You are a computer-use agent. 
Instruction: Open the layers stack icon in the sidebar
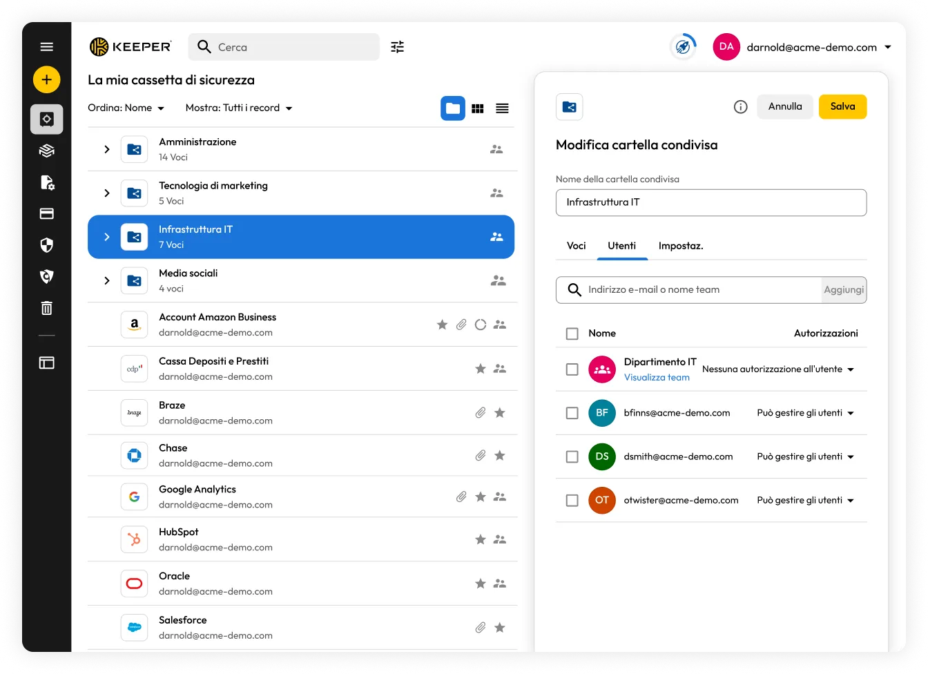46,151
